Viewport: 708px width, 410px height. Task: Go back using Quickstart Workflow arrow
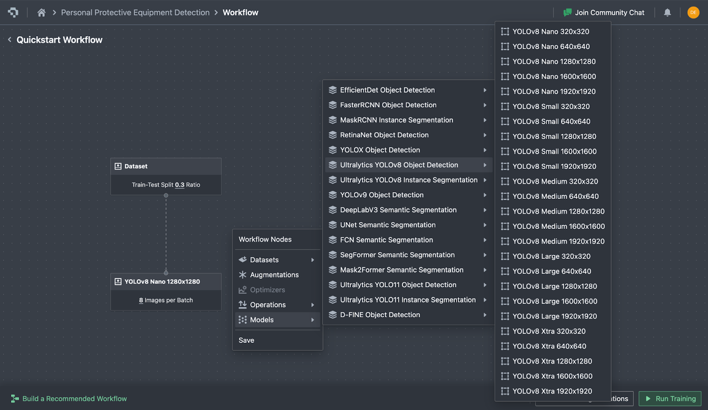click(10, 40)
